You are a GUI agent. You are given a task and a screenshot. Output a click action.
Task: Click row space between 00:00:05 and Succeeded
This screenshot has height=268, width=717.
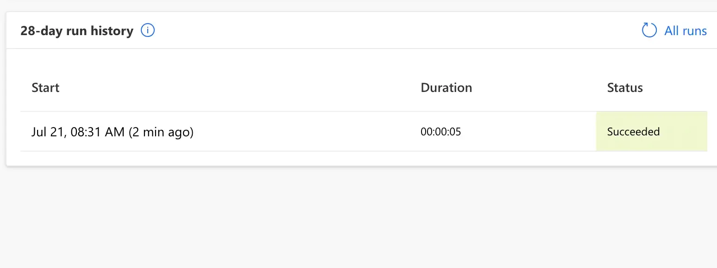tap(528, 132)
